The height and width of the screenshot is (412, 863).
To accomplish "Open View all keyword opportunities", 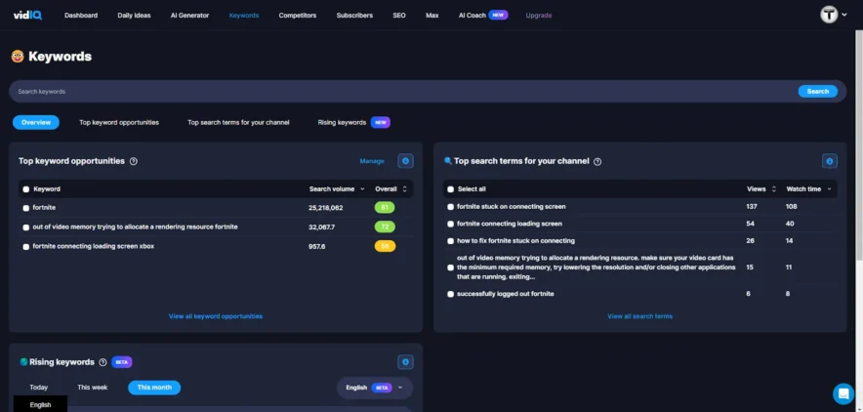I will (216, 316).
